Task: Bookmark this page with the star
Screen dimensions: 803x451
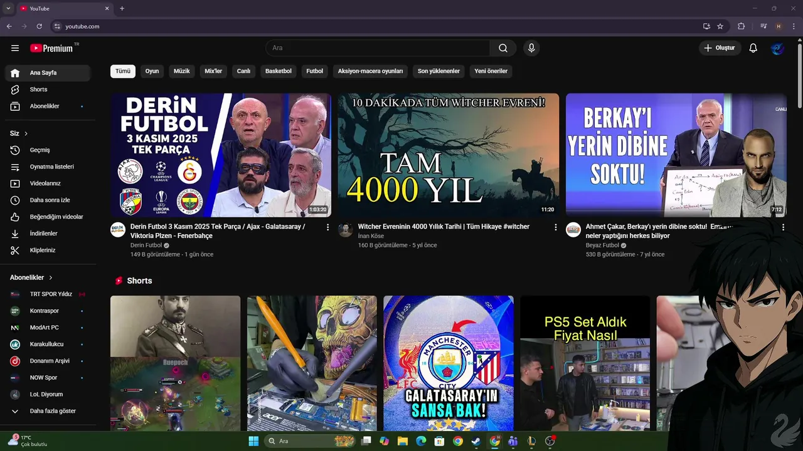Action: pyautogui.click(x=720, y=26)
